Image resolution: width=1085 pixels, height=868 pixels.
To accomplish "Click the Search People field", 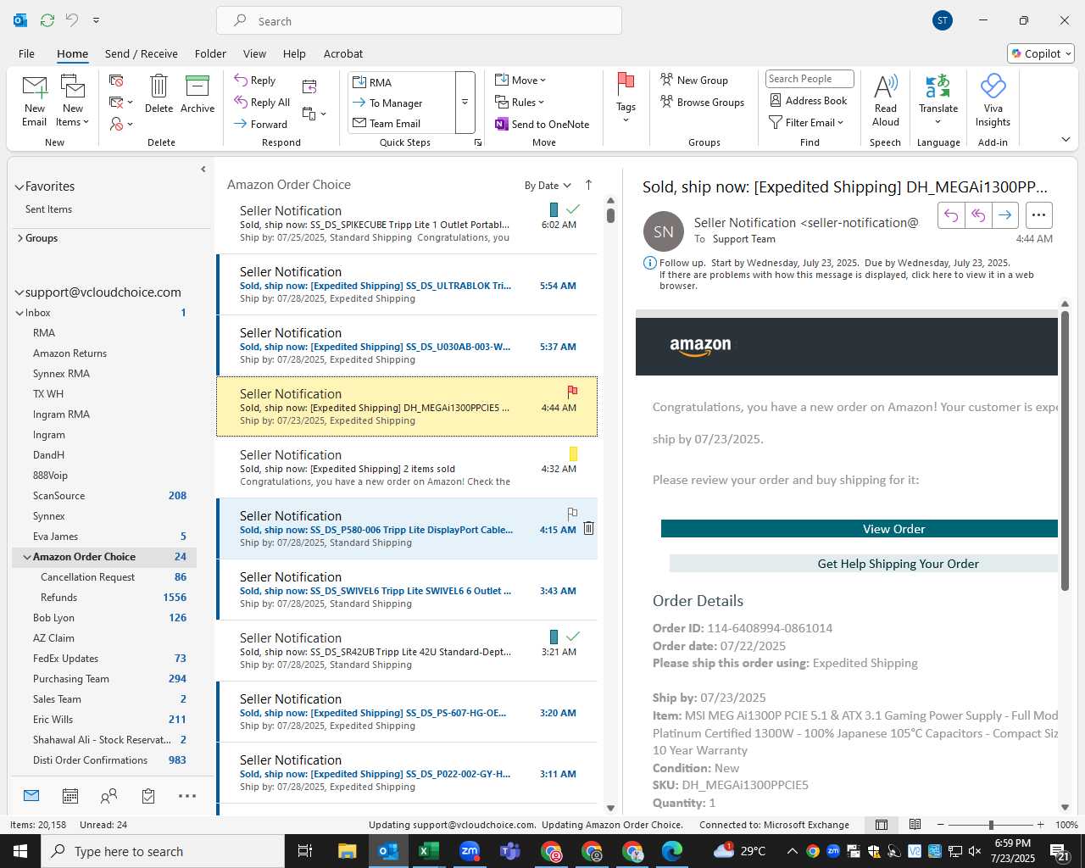I will (x=810, y=79).
